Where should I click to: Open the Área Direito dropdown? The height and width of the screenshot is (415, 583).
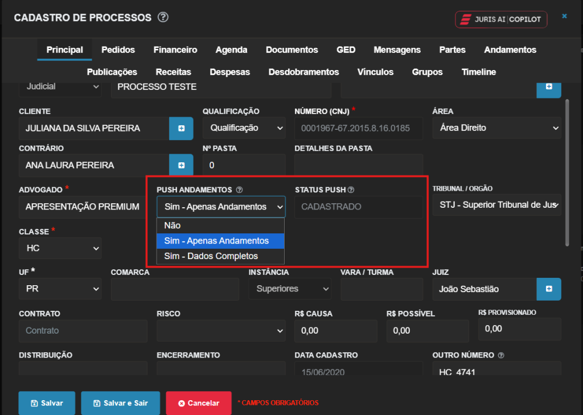coord(496,128)
